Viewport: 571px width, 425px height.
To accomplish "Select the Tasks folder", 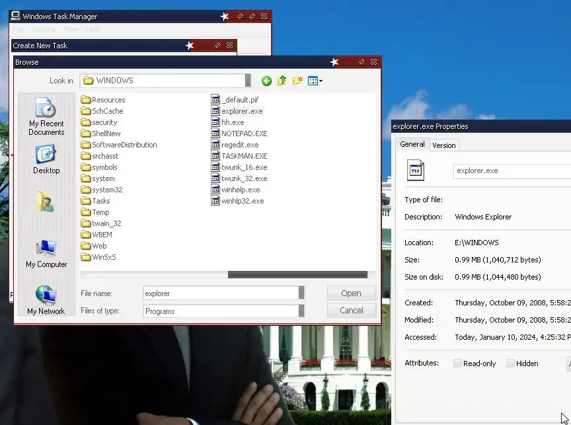I will pyautogui.click(x=95, y=201).
